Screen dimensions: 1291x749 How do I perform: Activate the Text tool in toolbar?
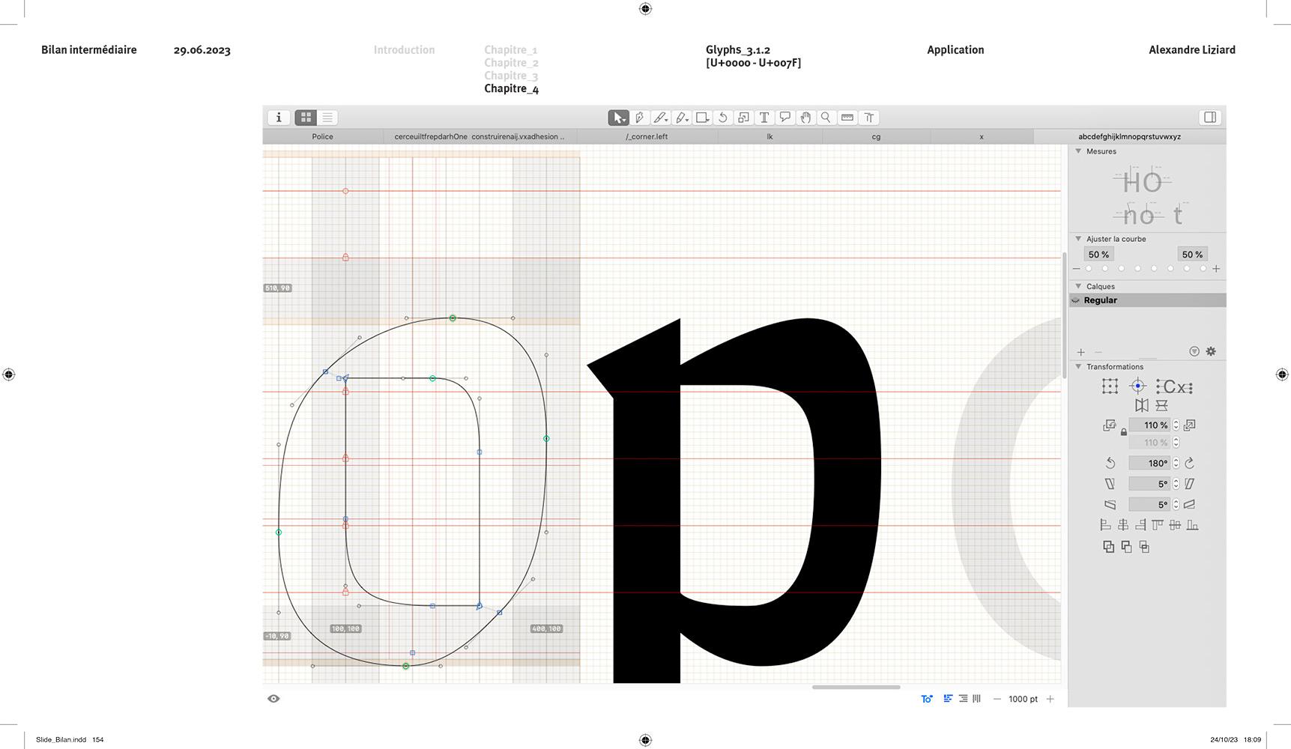(764, 118)
